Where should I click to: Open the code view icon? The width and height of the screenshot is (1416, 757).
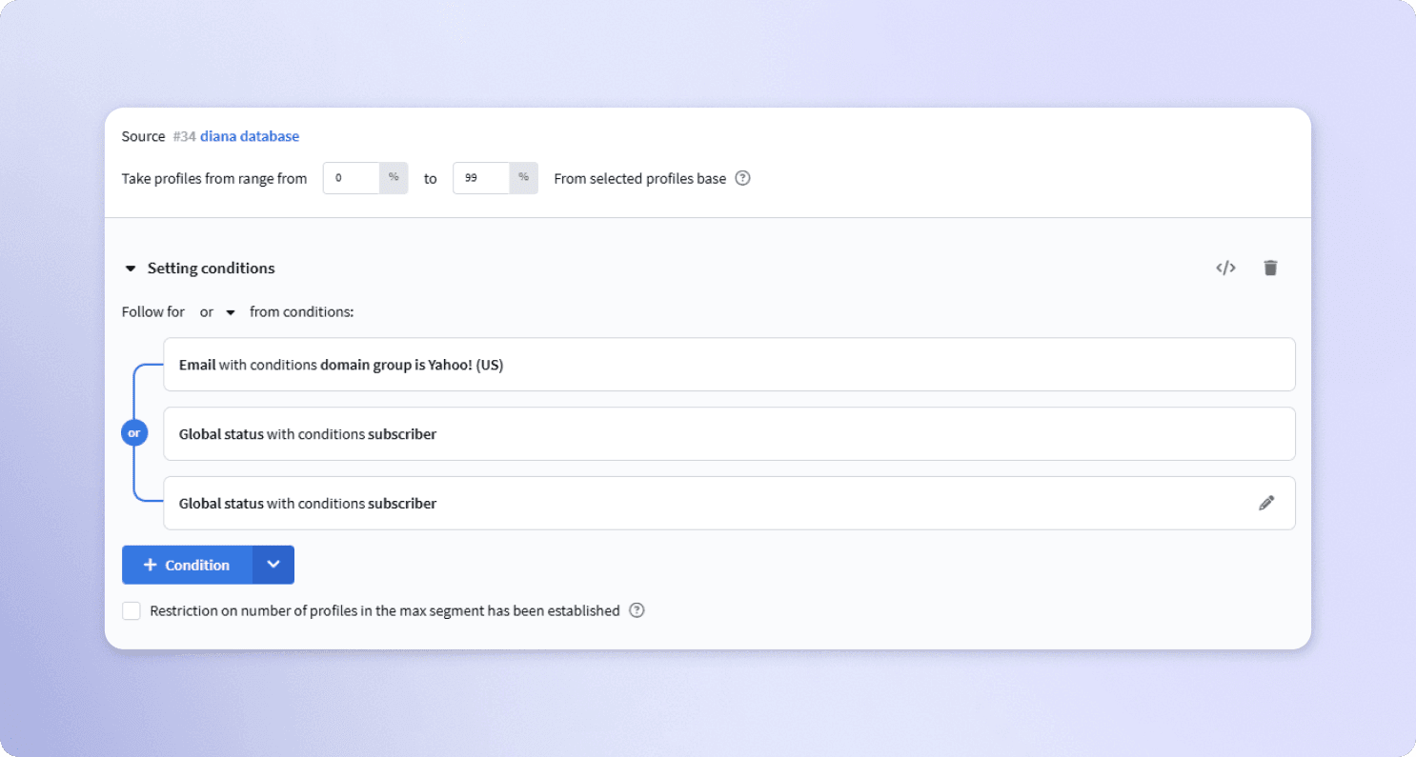point(1225,268)
